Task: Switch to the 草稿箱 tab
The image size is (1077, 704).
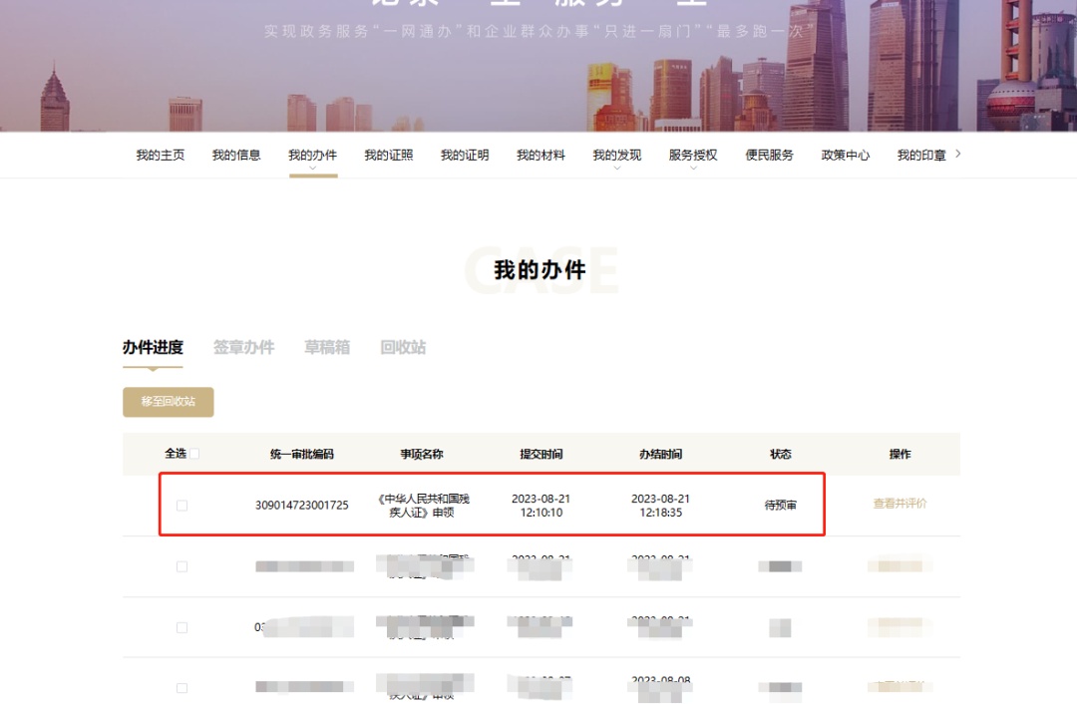Action: [327, 348]
